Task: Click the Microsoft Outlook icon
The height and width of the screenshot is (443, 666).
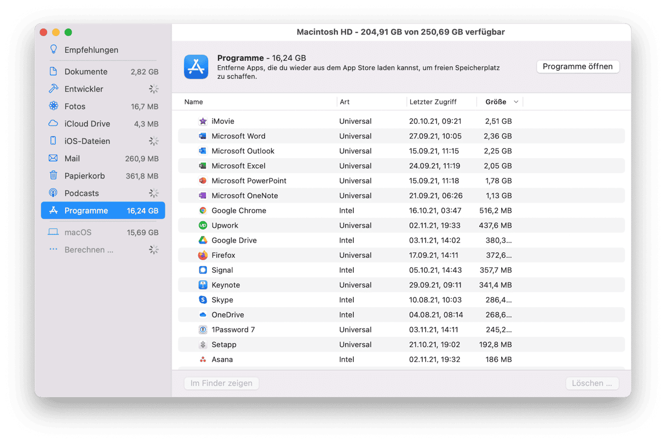Action: [x=203, y=151]
